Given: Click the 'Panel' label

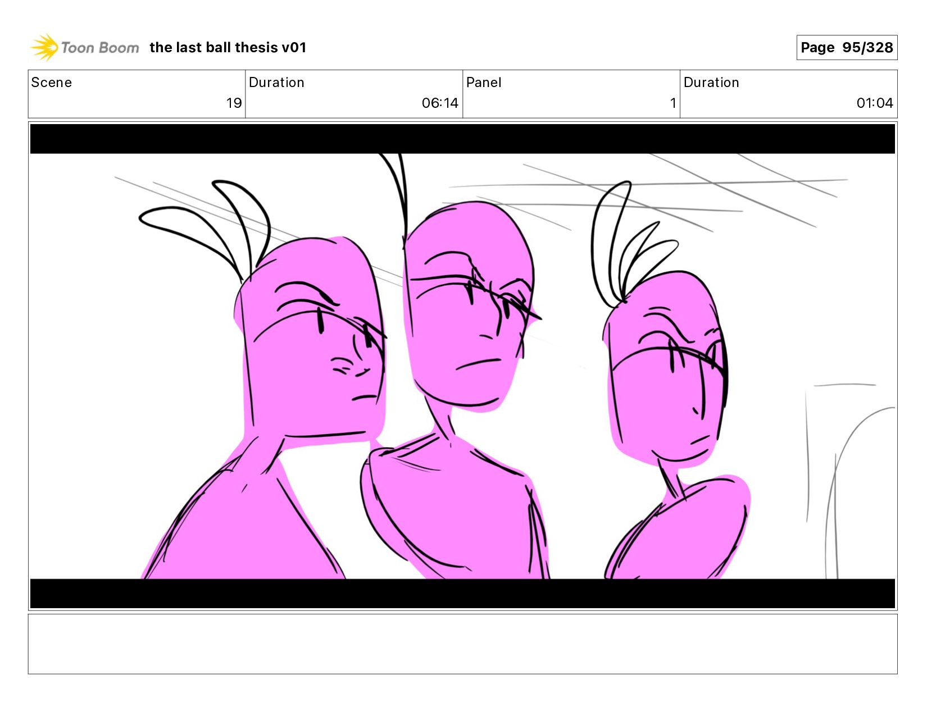Looking at the screenshot, I should click(484, 83).
